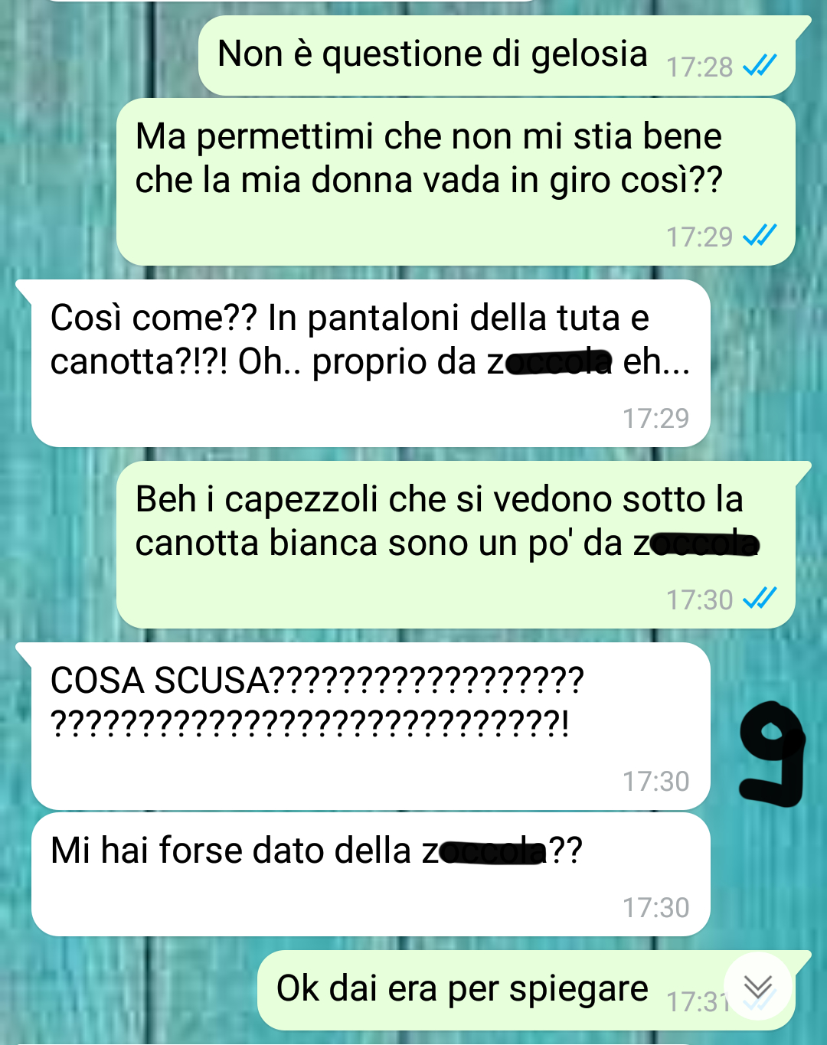Tap the scroll-to-bottom double chevron button
Screen dimensions: 827x1045
[757, 987]
